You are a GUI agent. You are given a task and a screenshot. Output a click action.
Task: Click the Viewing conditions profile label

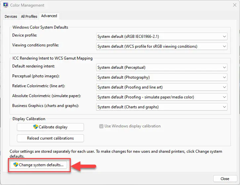pos(35,45)
